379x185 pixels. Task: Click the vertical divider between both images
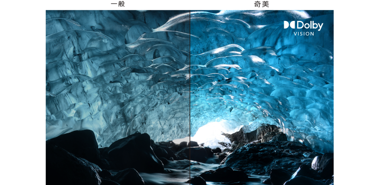pos(190,97)
